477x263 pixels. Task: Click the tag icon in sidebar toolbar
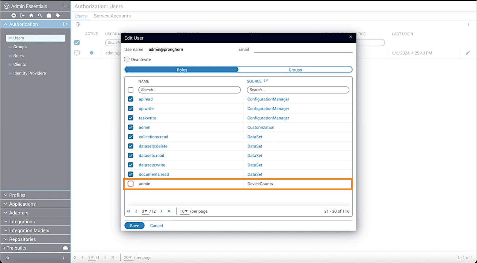pos(58,15)
